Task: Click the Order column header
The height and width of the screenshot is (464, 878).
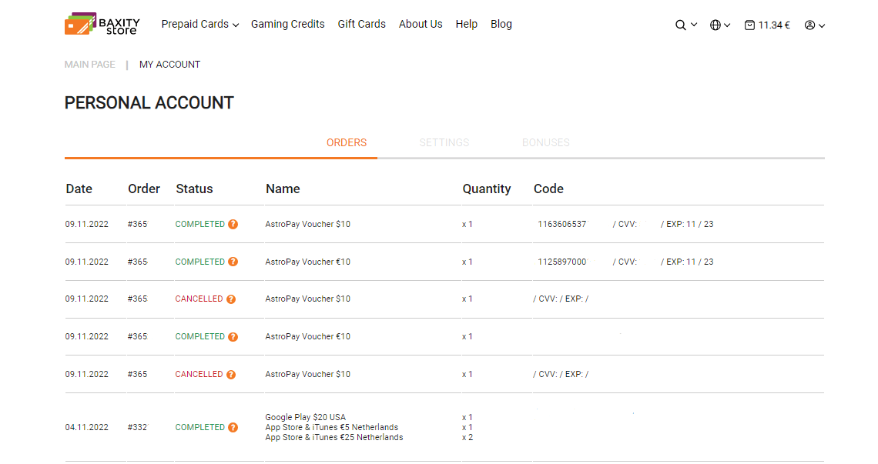Action: (144, 189)
